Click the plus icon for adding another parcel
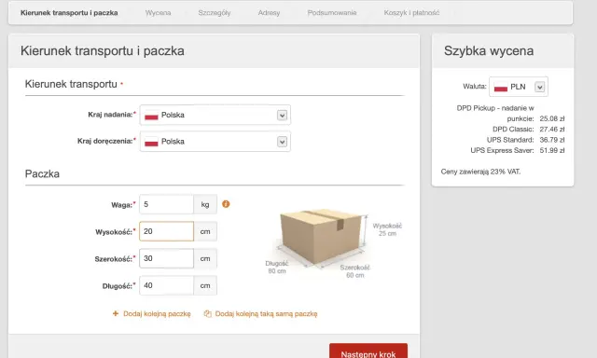The height and width of the screenshot is (358, 597). (116, 313)
